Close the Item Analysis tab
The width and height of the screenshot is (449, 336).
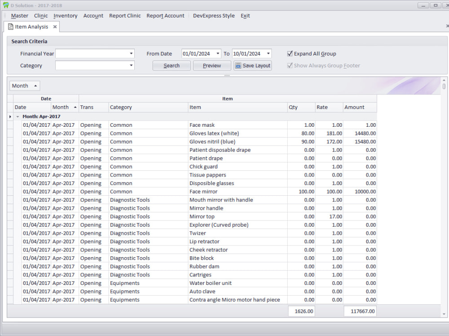point(55,27)
